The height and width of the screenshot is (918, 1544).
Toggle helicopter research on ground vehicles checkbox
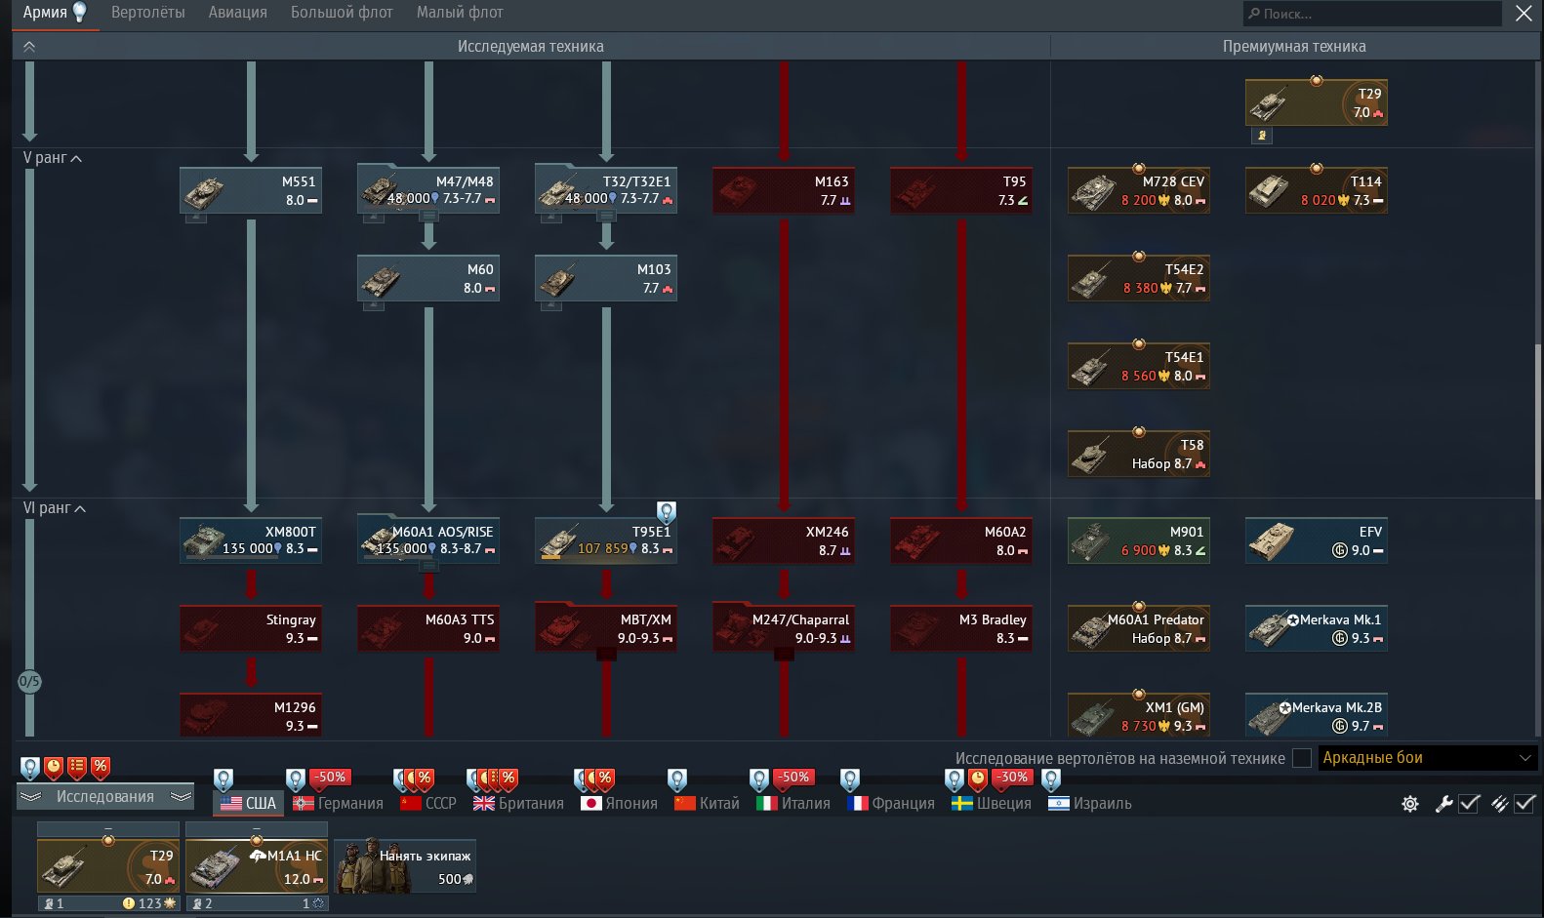click(x=1302, y=758)
